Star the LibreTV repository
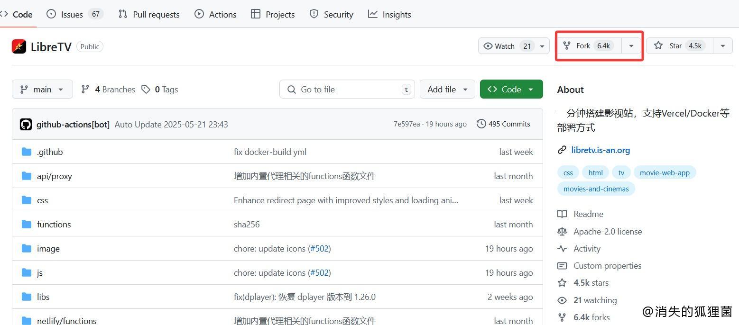This screenshot has width=739, height=325. [x=679, y=46]
